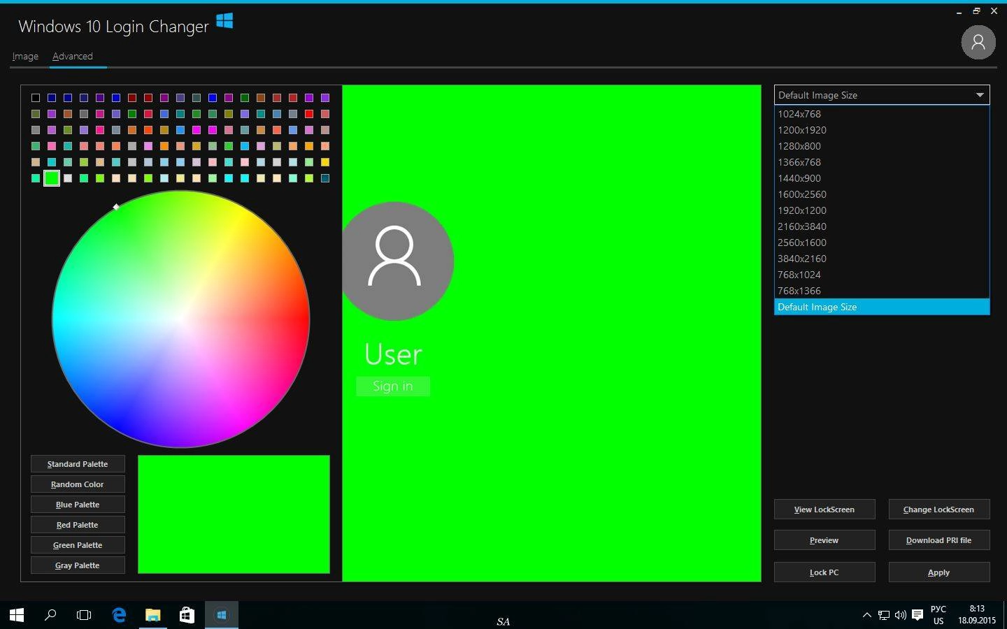Choose highlighted Default Image Size item
The width and height of the screenshot is (1007, 629).
882,307
